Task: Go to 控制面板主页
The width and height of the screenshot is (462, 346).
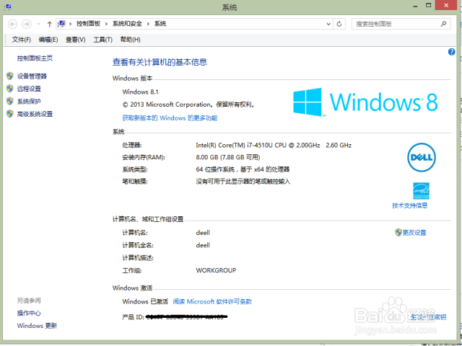Action: 35,58
